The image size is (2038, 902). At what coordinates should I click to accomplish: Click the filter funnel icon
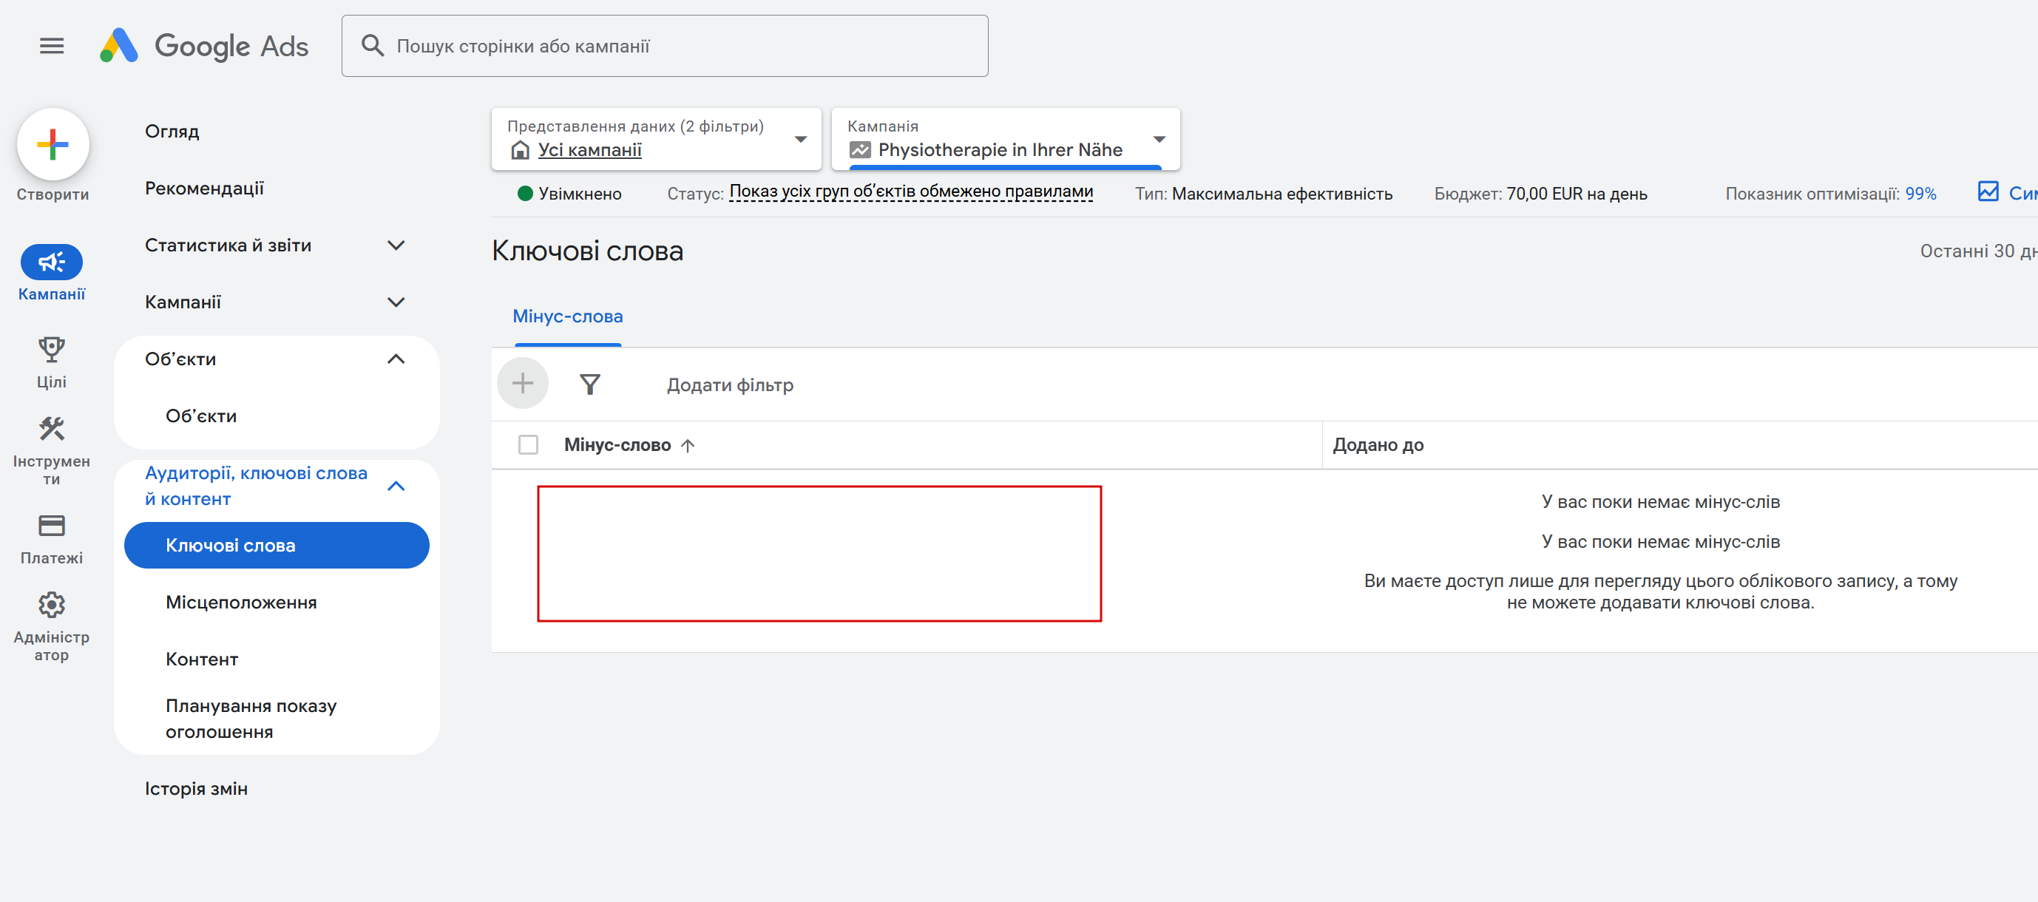coord(589,384)
